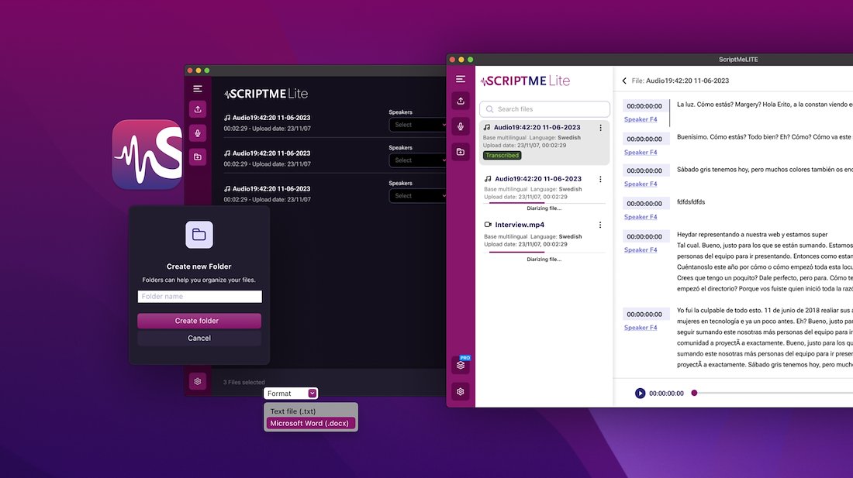853x478 pixels.
Task: Select first Audio19:42:20 row in dark window
Action: click(x=334, y=122)
